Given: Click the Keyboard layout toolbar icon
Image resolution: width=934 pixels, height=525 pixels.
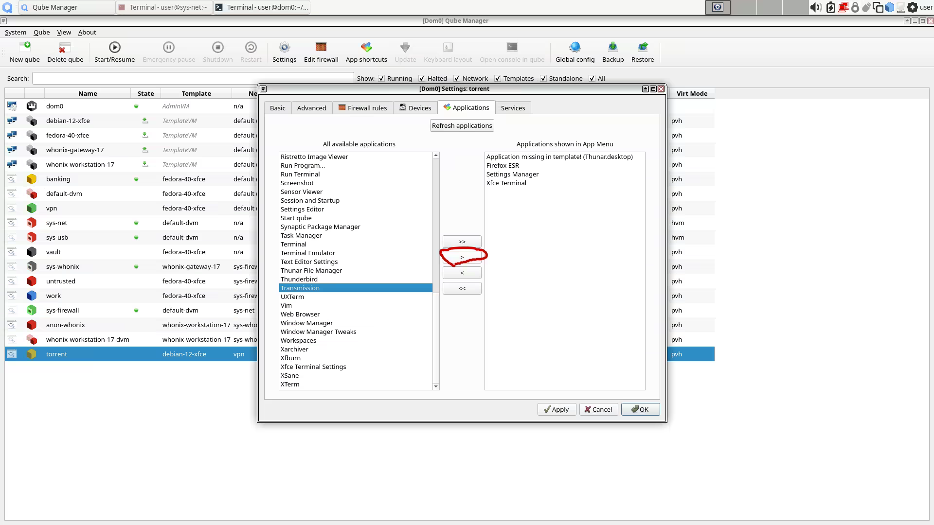Looking at the screenshot, I should click(x=448, y=47).
